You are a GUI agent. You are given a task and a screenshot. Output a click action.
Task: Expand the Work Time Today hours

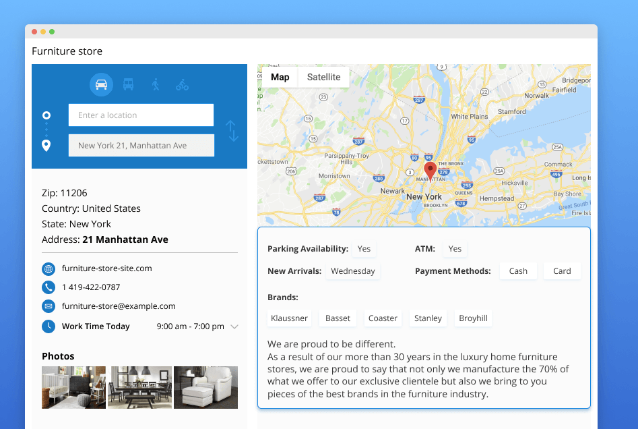[234, 326]
